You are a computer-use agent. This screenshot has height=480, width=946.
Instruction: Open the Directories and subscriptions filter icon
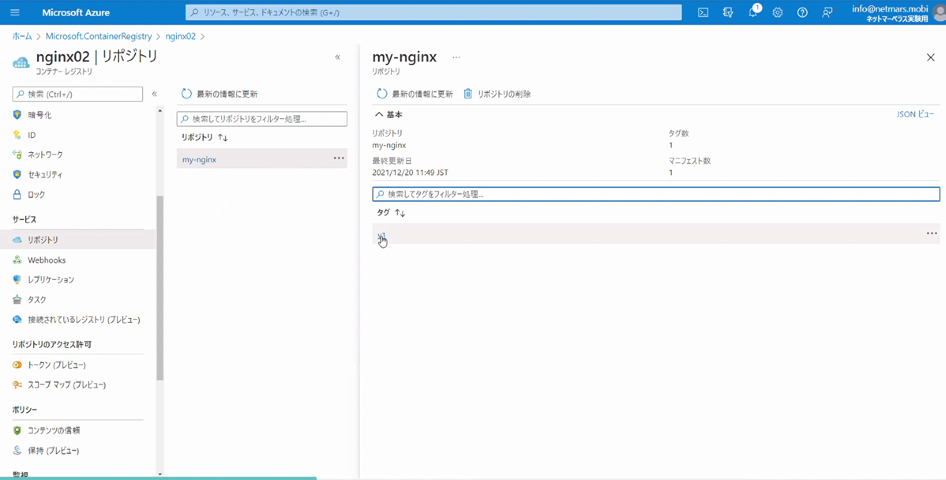pyautogui.click(x=728, y=13)
